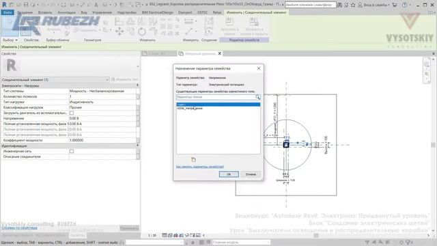Click the text A icon in quick access toolbar
The image size is (437, 246).
(96, 5)
